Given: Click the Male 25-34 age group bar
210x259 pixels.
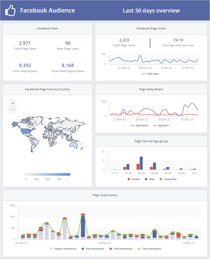Looking at the screenshot, I should tap(141, 163).
